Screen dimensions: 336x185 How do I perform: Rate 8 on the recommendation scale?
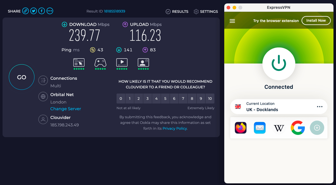pos(192,99)
